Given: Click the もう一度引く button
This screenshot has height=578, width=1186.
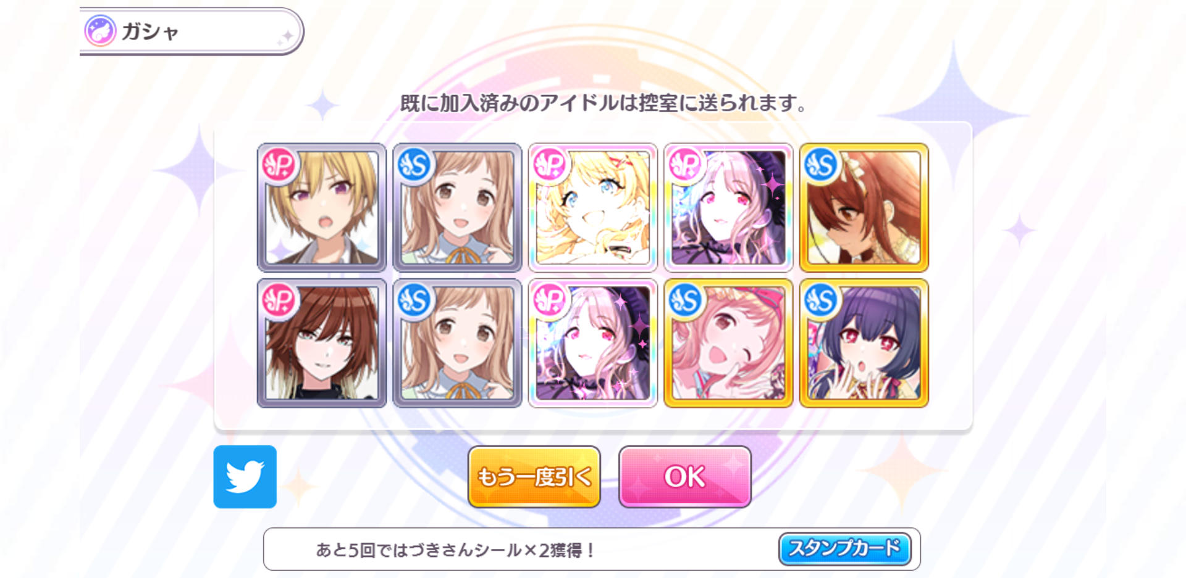Looking at the screenshot, I should 534,477.
